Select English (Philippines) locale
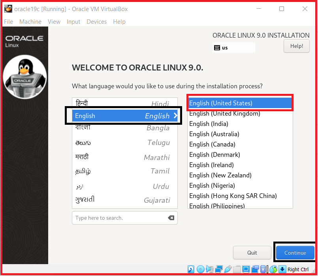 (x=240, y=205)
